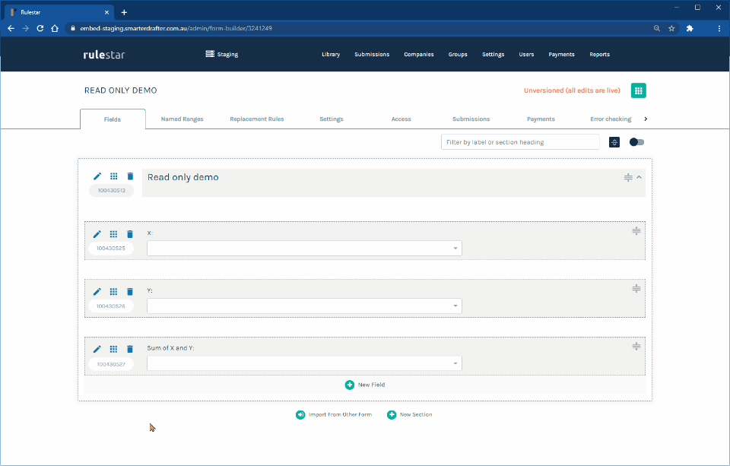Click the New Field button
Screen dimensions: 730x466
coord(365,385)
